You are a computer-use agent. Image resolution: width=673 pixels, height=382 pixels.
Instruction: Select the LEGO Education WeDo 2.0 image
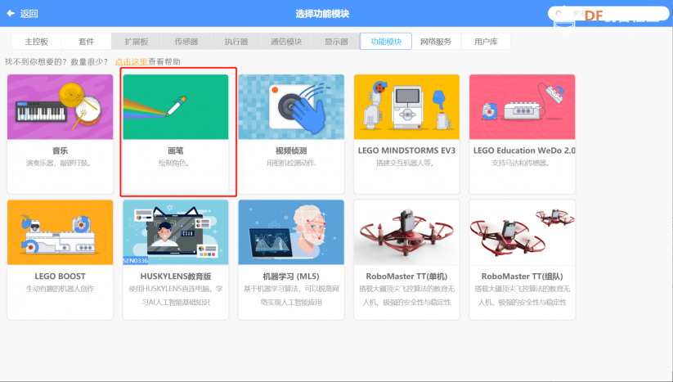(522, 107)
